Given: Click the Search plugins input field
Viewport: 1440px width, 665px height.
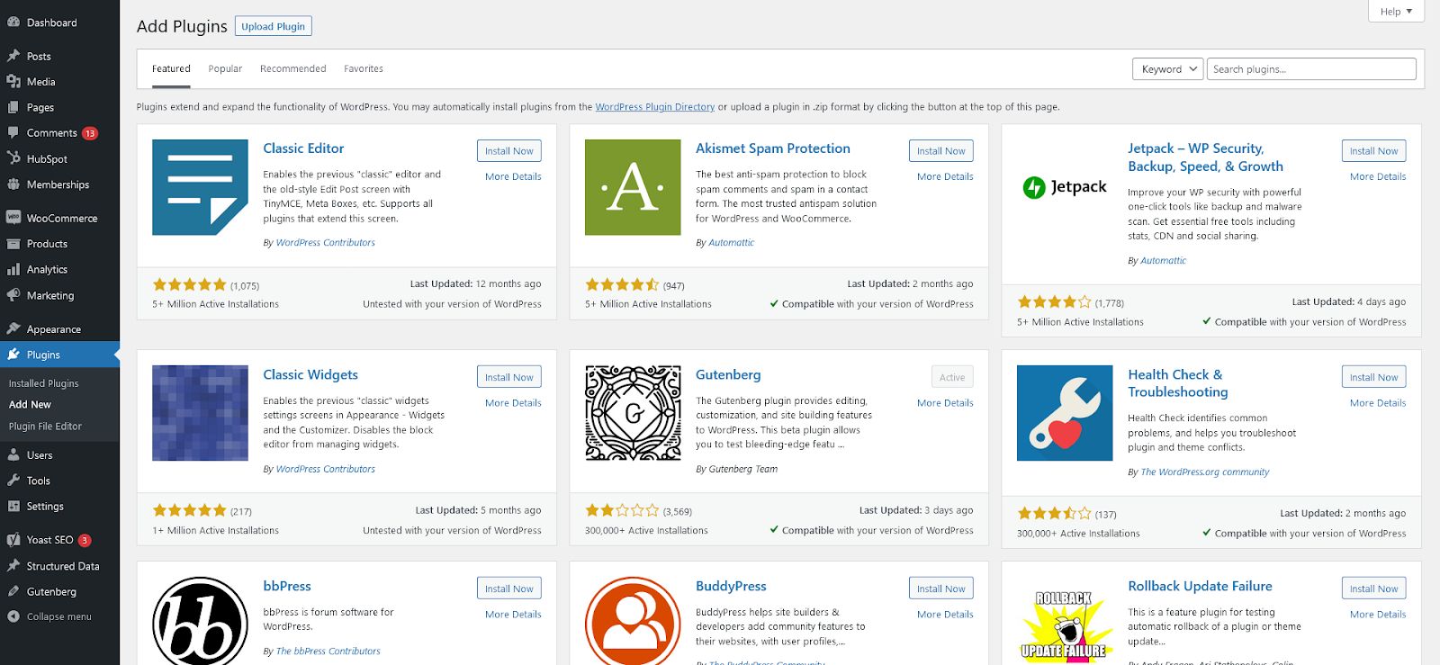Looking at the screenshot, I should pyautogui.click(x=1311, y=69).
